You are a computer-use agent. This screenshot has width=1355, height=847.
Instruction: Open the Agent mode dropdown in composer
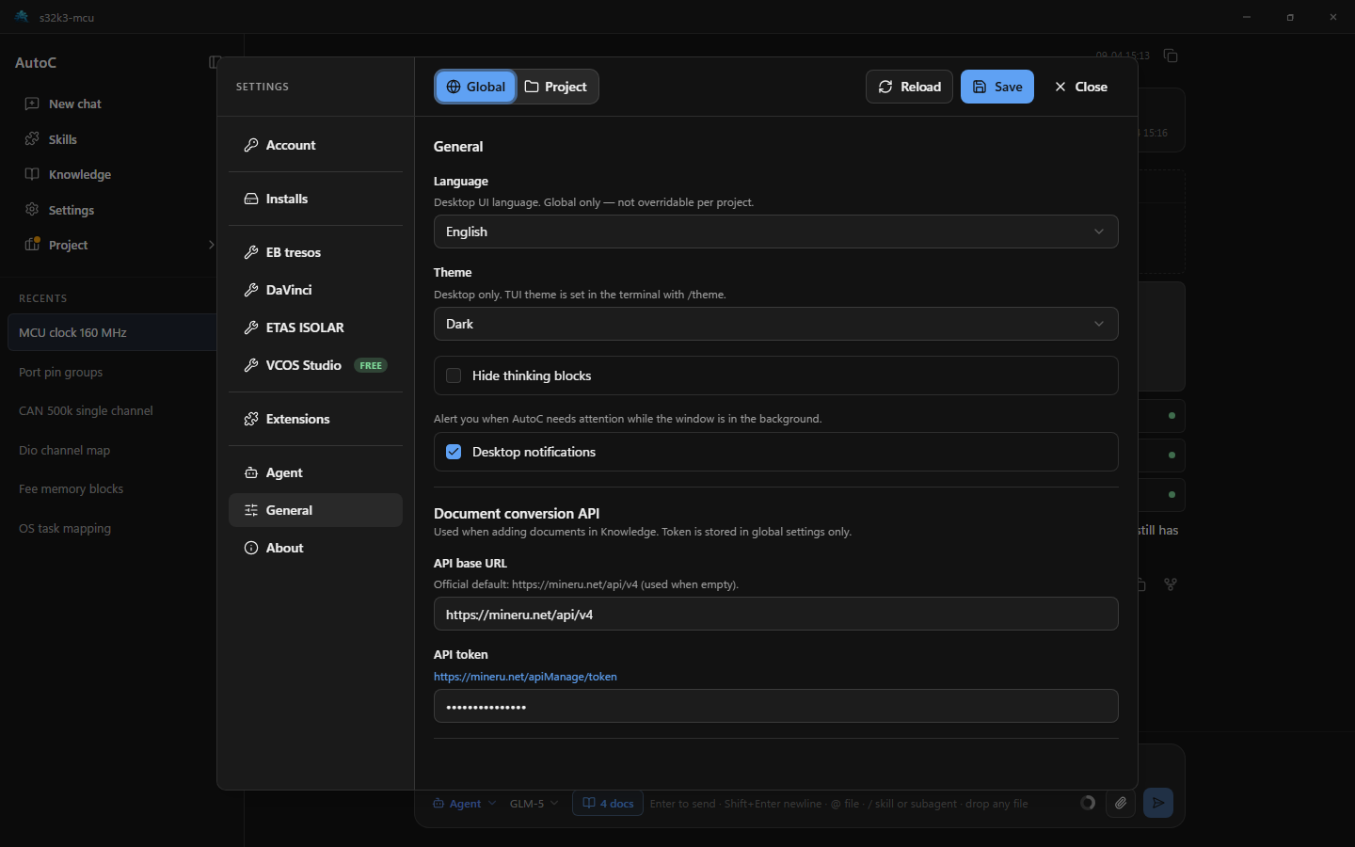click(x=464, y=804)
